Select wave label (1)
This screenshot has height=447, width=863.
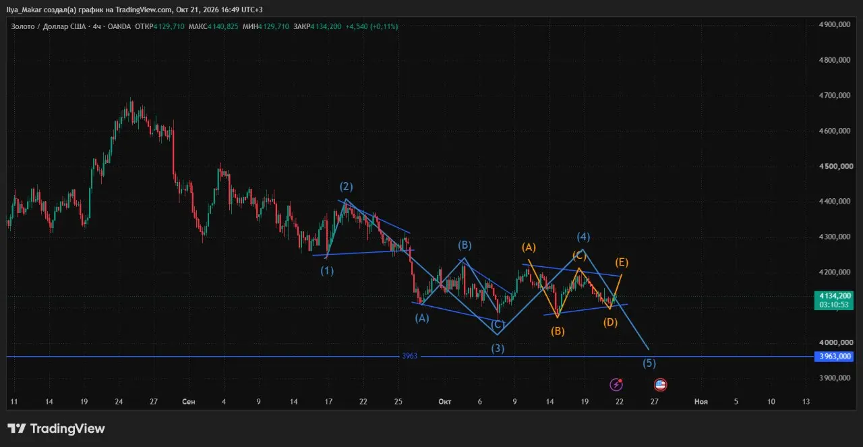click(x=327, y=270)
